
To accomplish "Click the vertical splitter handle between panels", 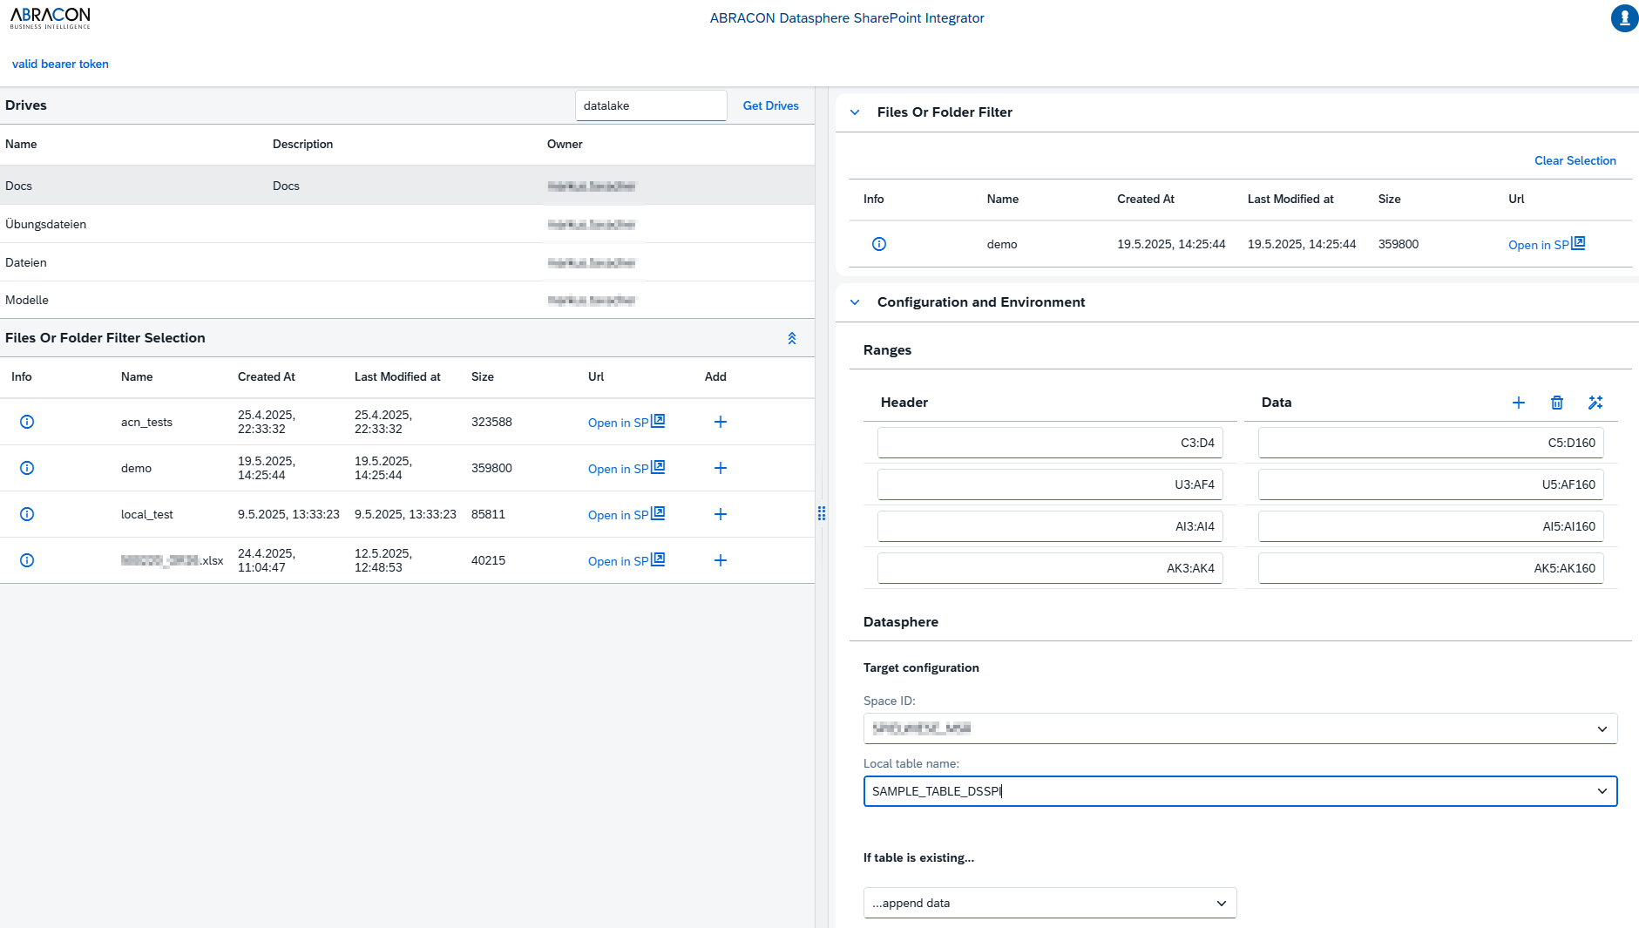I will point(822,513).
